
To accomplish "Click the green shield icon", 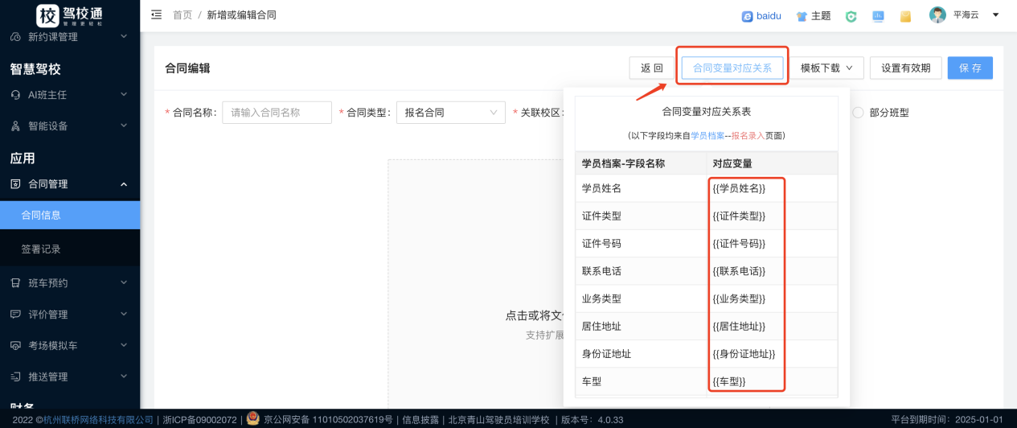I will click(851, 16).
